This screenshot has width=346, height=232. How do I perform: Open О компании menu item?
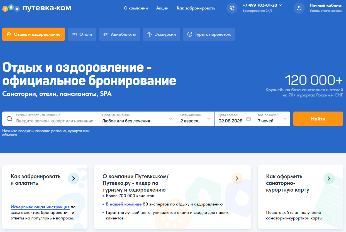click(x=136, y=8)
